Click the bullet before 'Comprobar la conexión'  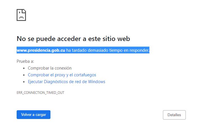(24, 68)
